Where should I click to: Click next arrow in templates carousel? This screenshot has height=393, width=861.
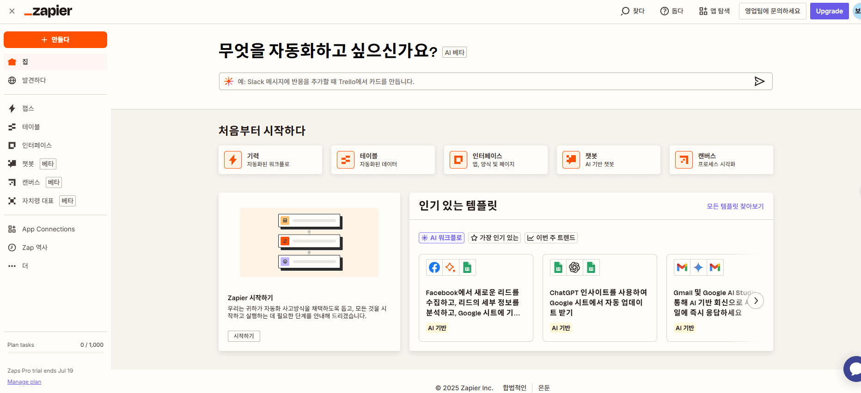tap(756, 301)
